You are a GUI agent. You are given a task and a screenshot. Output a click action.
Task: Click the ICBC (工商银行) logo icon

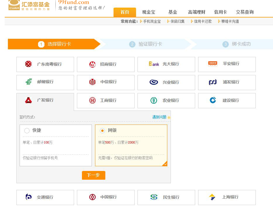coord(92,100)
